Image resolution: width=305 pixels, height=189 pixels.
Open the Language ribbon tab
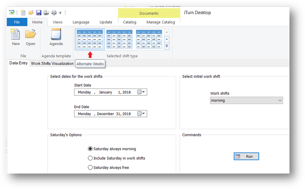(x=81, y=22)
